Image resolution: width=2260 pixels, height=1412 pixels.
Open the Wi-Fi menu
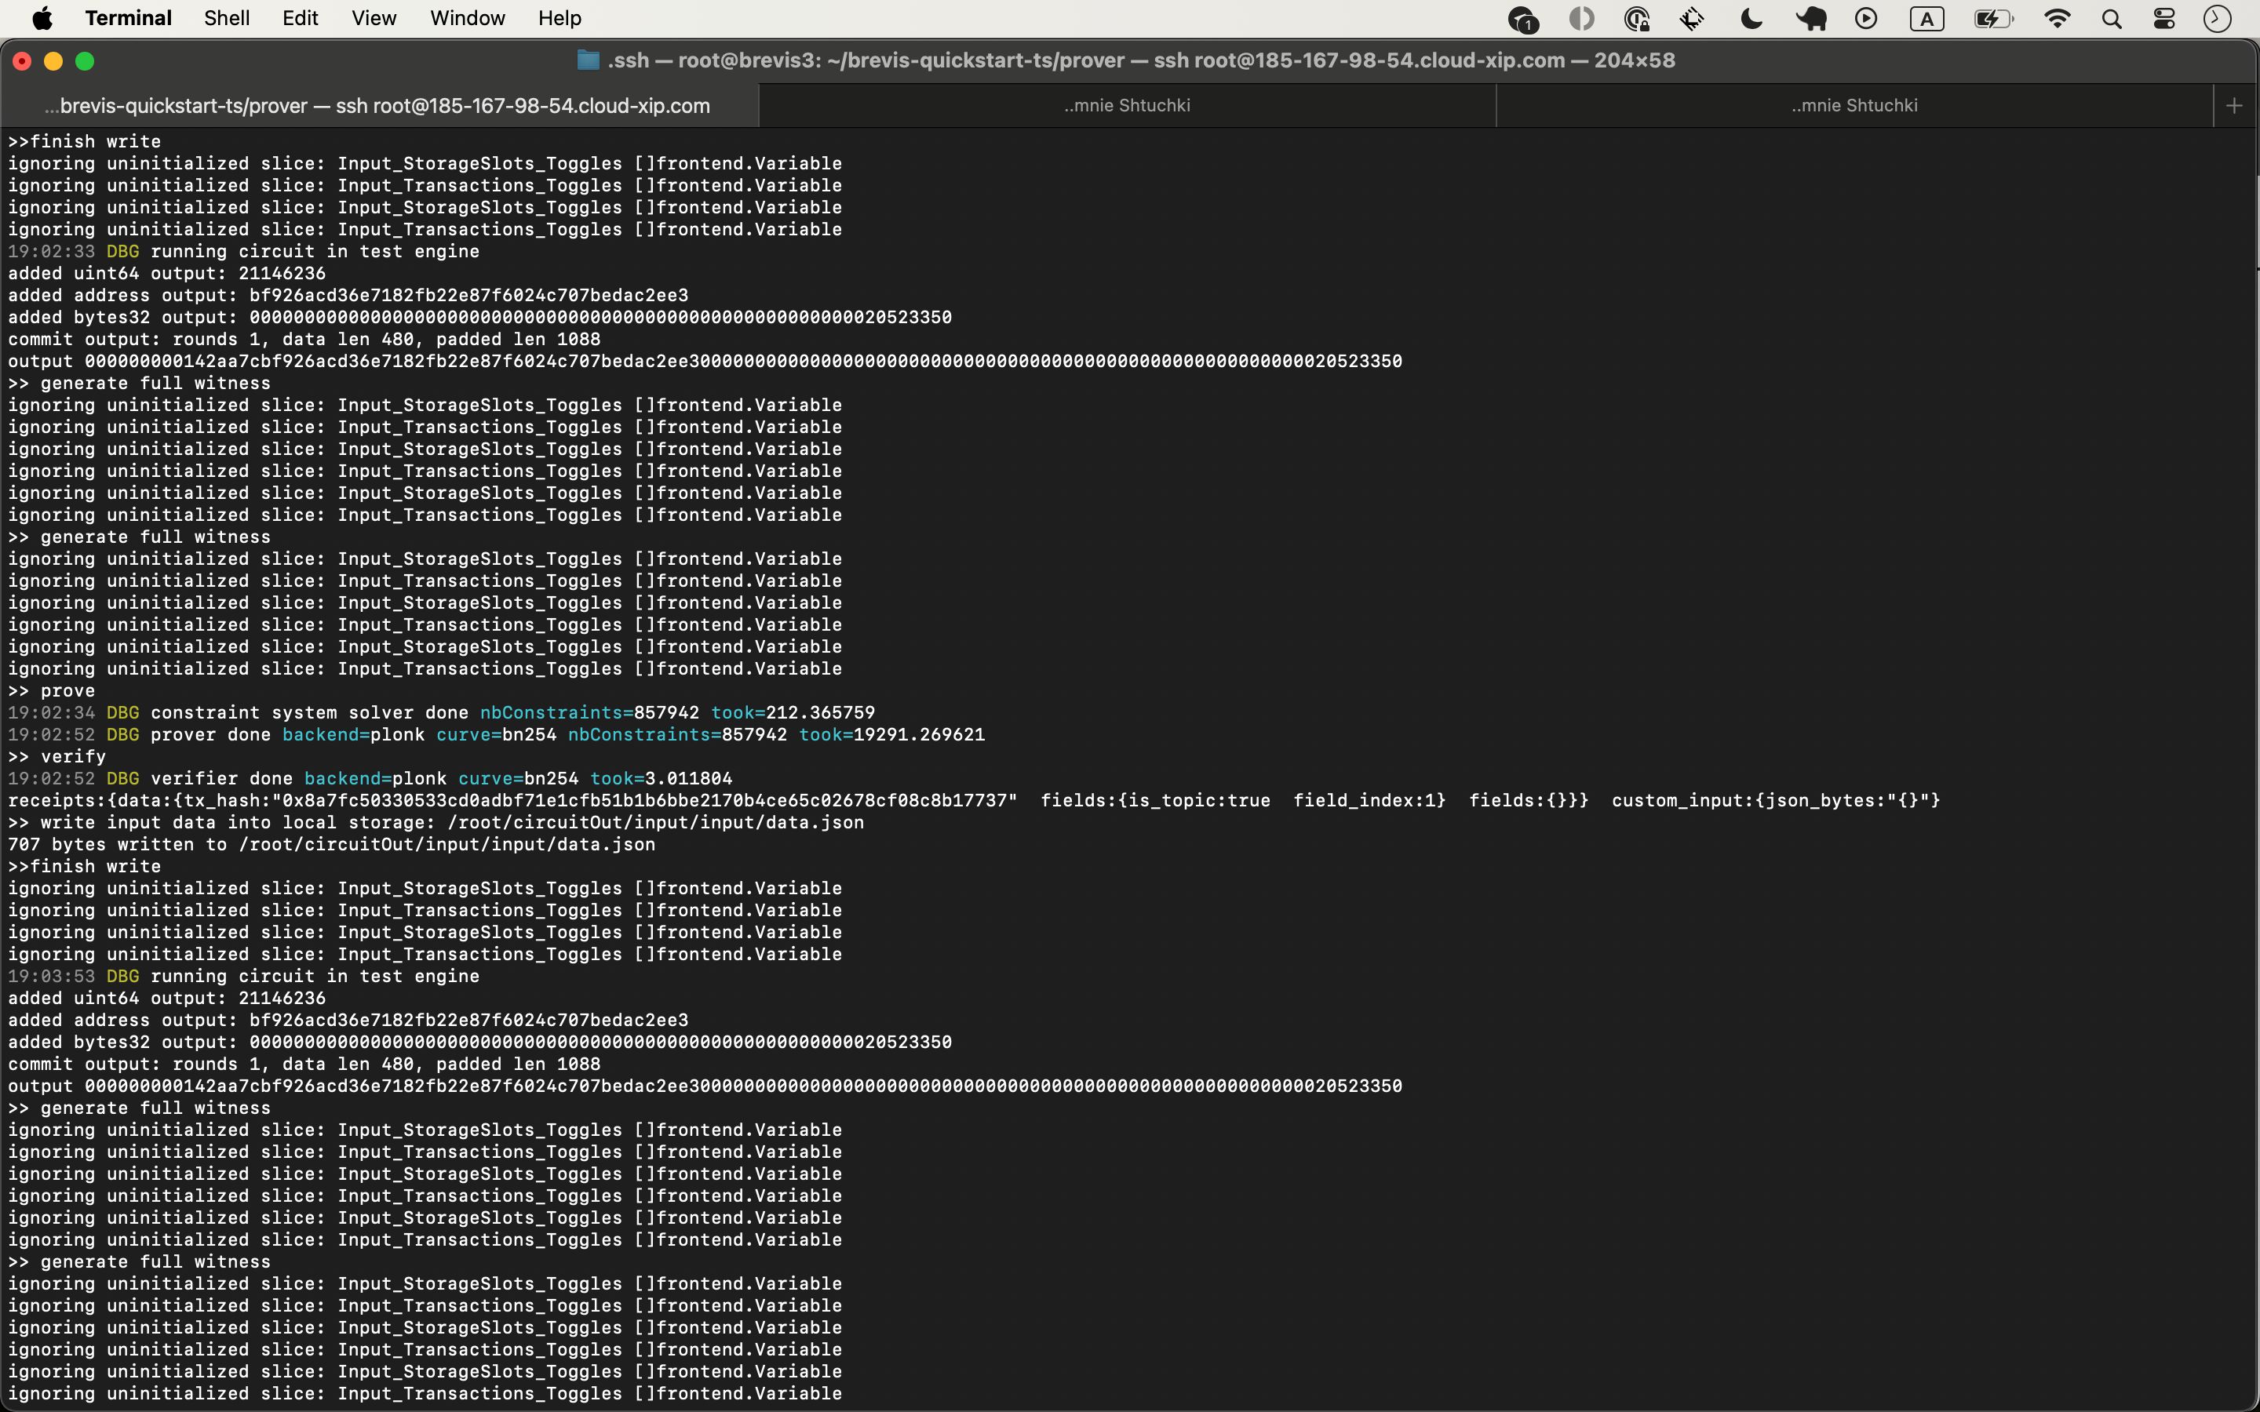pos(2058,19)
